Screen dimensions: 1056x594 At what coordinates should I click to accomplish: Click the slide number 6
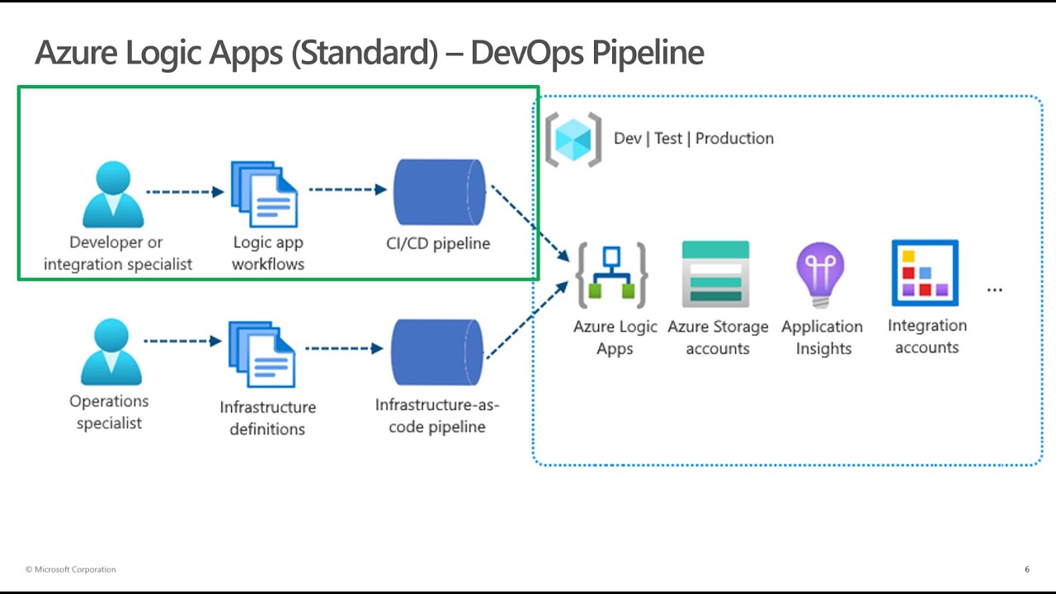[1027, 569]
